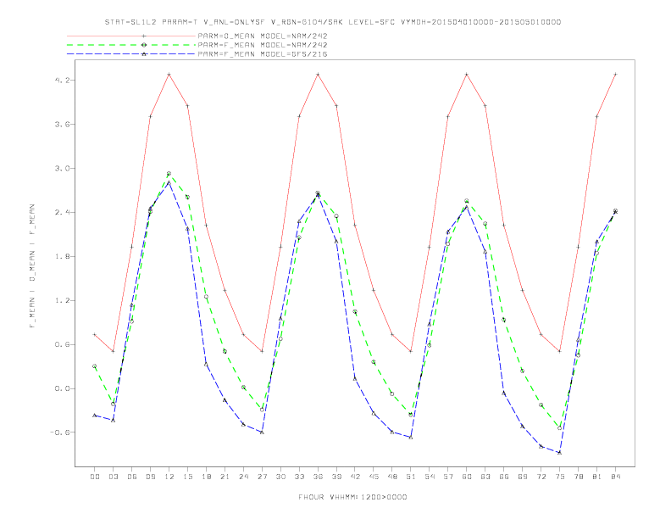Click x-axis tick label 06
Image resolution: width=671 pixels, height=519 pixels.
(x=132, y=477)
